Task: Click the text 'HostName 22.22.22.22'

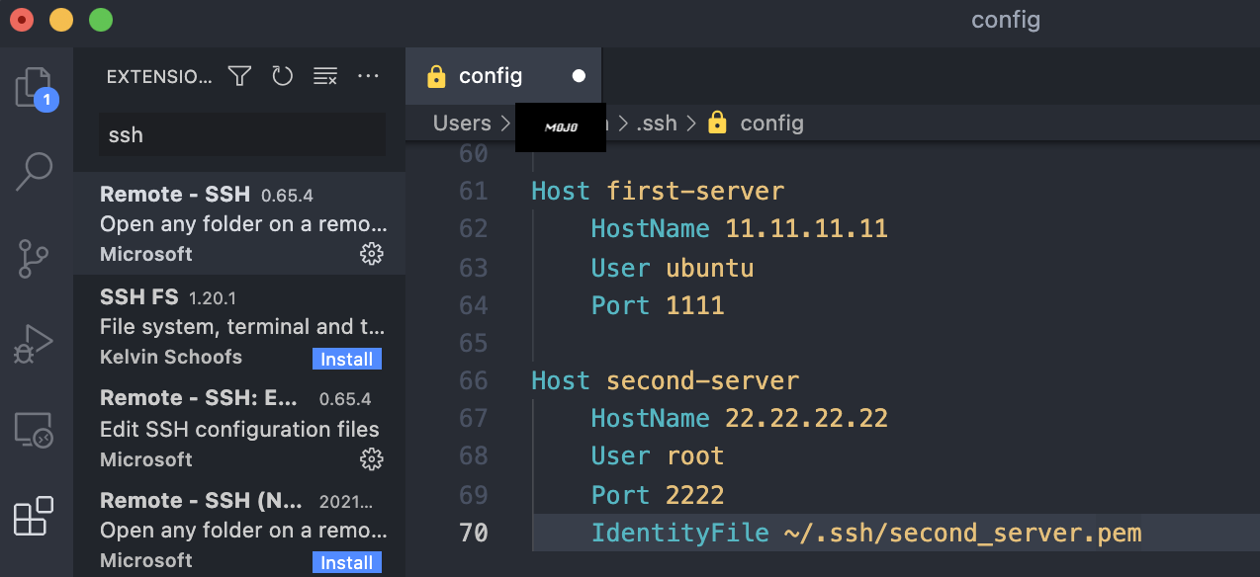Action: [x=740, y=418]
